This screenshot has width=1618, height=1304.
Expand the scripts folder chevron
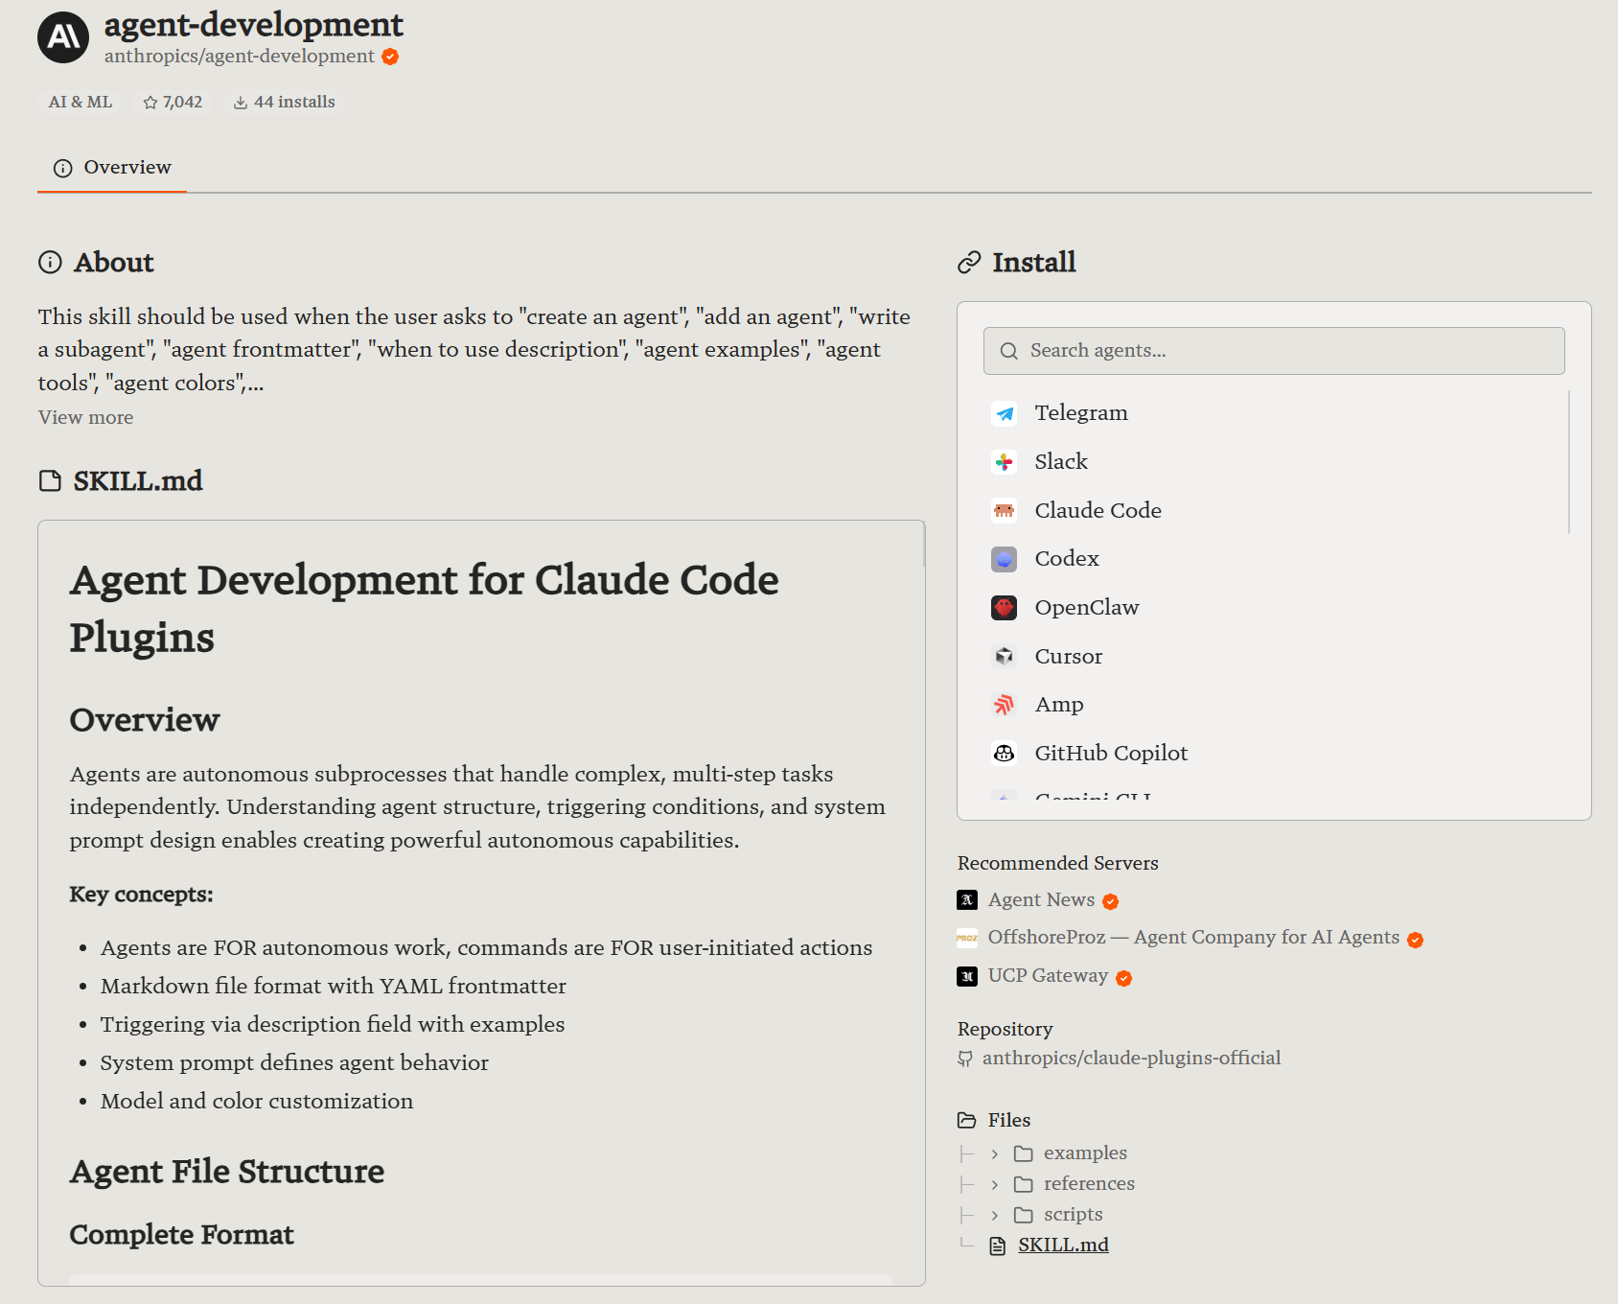pyautogui.click(x=995, y=1215)
